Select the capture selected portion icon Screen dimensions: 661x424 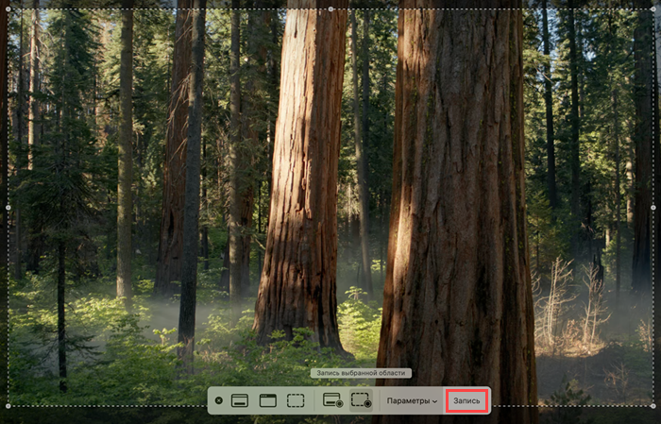click(x=296, y=400)
